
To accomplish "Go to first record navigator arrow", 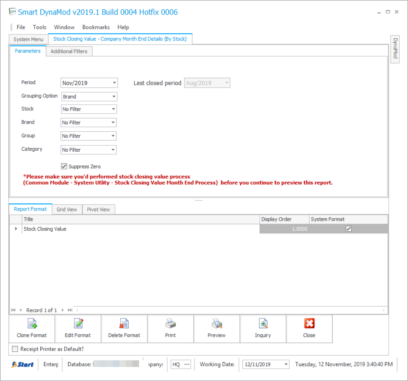I will pyautogui.click(x=13, y=310).
